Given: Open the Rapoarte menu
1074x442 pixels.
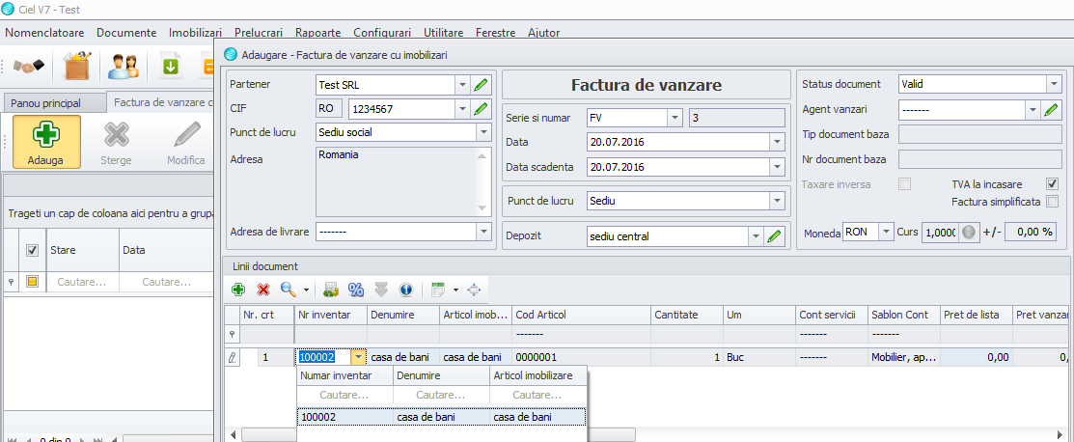Looking at the screenshot, I should point(318,32).
